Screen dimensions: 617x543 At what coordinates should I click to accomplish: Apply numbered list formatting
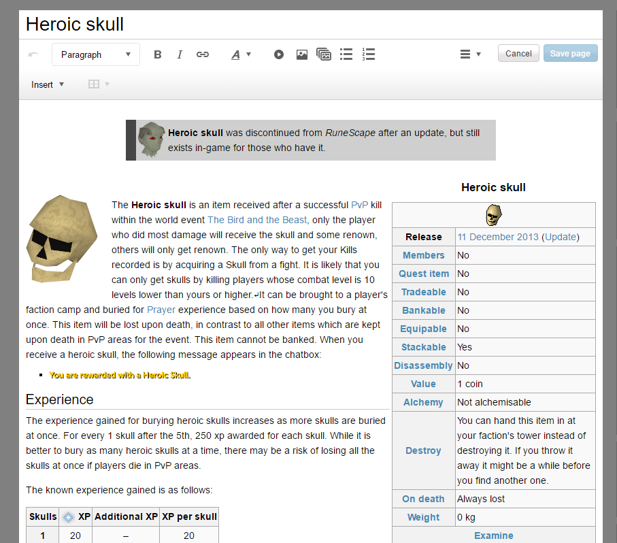(369, 54)
